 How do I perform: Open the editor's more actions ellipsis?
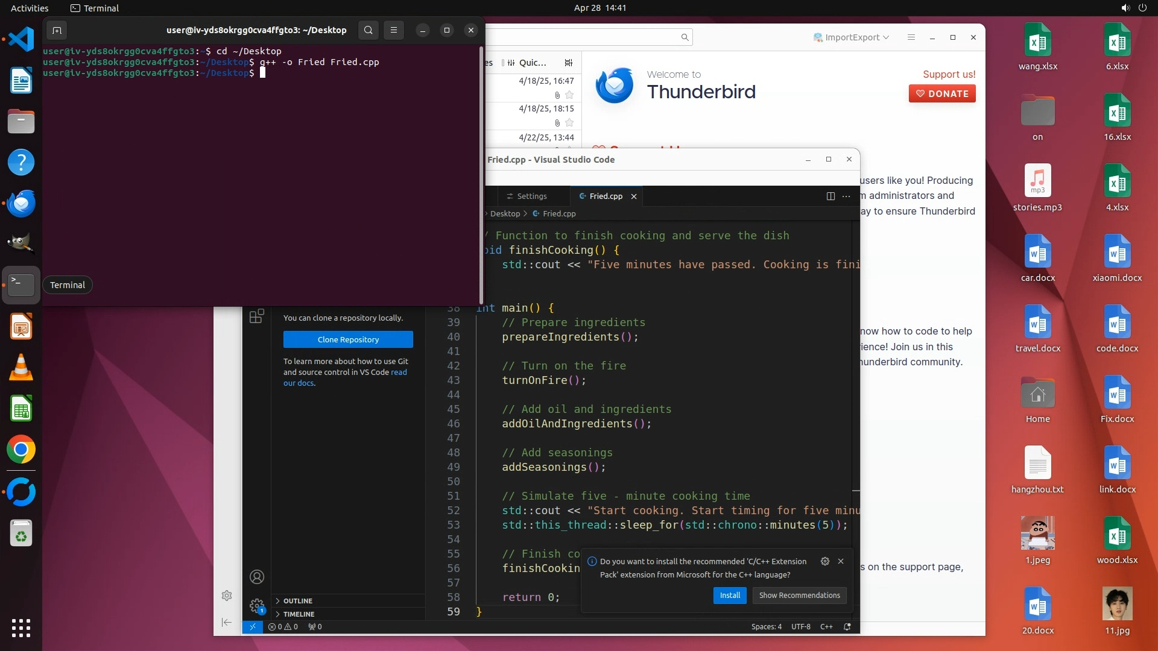click(x=846, y=196)
